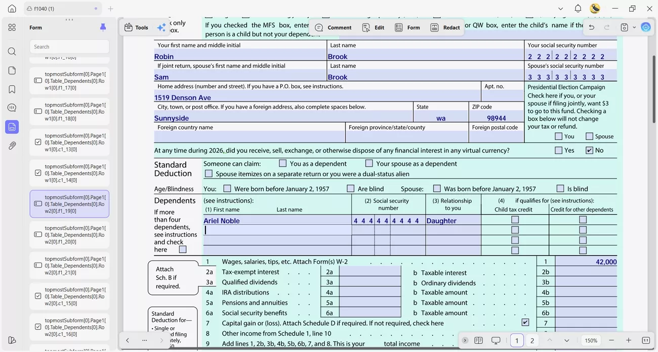This screenshot has height=352, width=658.
Task: Open the notifications bell
Action: coord(578,9)
